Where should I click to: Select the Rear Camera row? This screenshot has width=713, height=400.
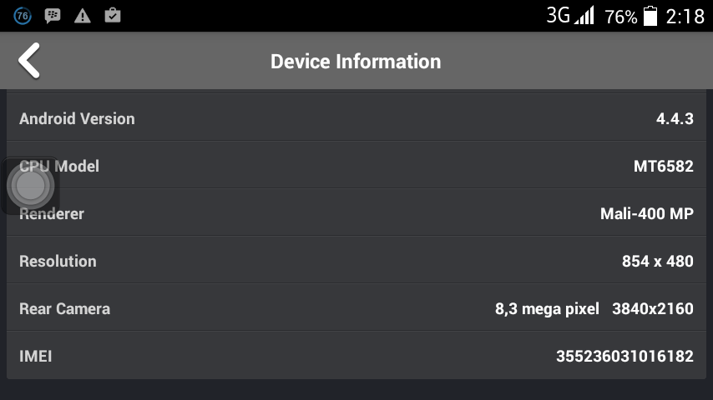coord(356,308)
